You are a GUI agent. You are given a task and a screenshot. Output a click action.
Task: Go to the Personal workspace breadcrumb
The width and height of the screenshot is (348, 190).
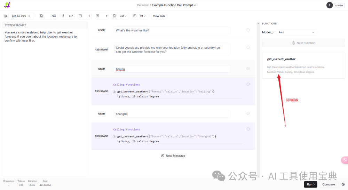[x=143, y=5]
